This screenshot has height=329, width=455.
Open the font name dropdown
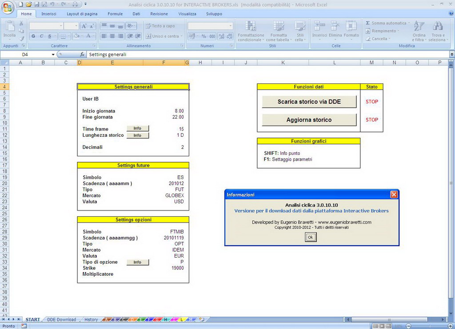pyautogui.click(x=61, y=26)
